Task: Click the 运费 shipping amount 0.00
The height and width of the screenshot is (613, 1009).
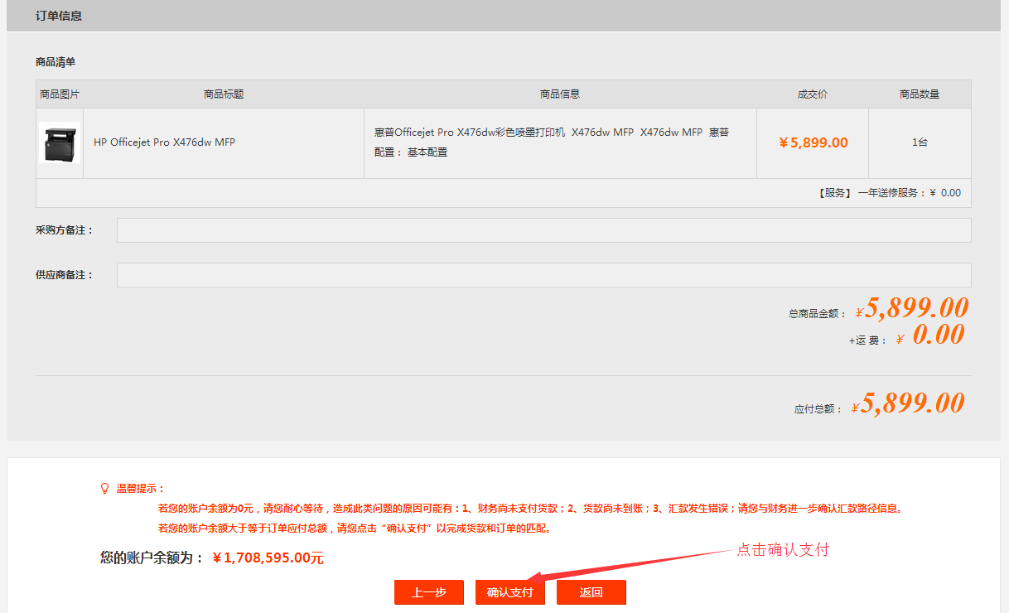Action: 930,335
